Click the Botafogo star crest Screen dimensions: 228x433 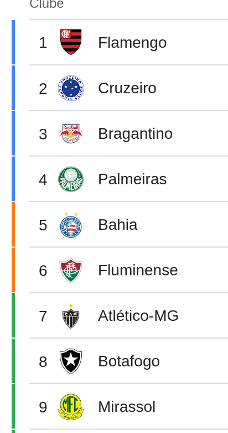(x=71, y=361)
